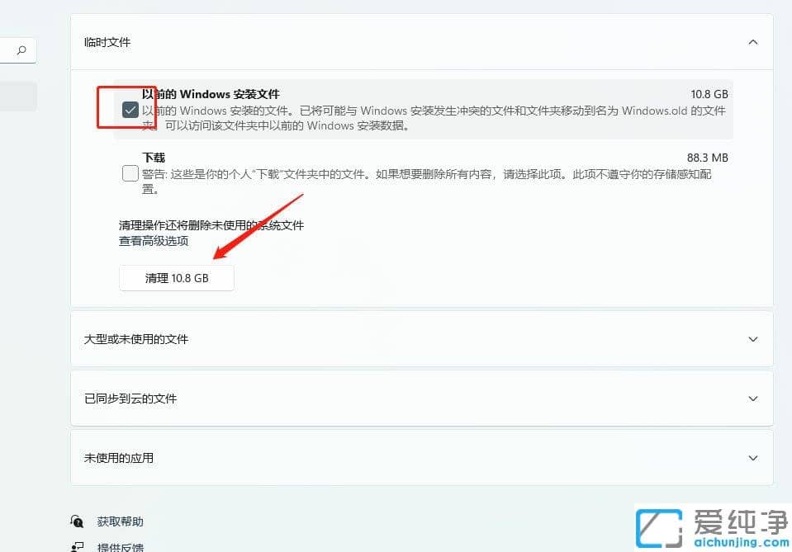Select the 已同步到云的文件 section label
Viewport: 792px width, 552px height.
[130, 399]
